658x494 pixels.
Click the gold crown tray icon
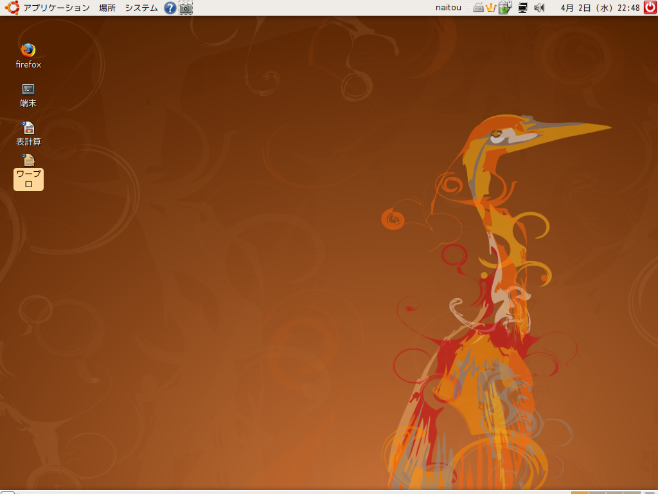(x=491, y=8)
